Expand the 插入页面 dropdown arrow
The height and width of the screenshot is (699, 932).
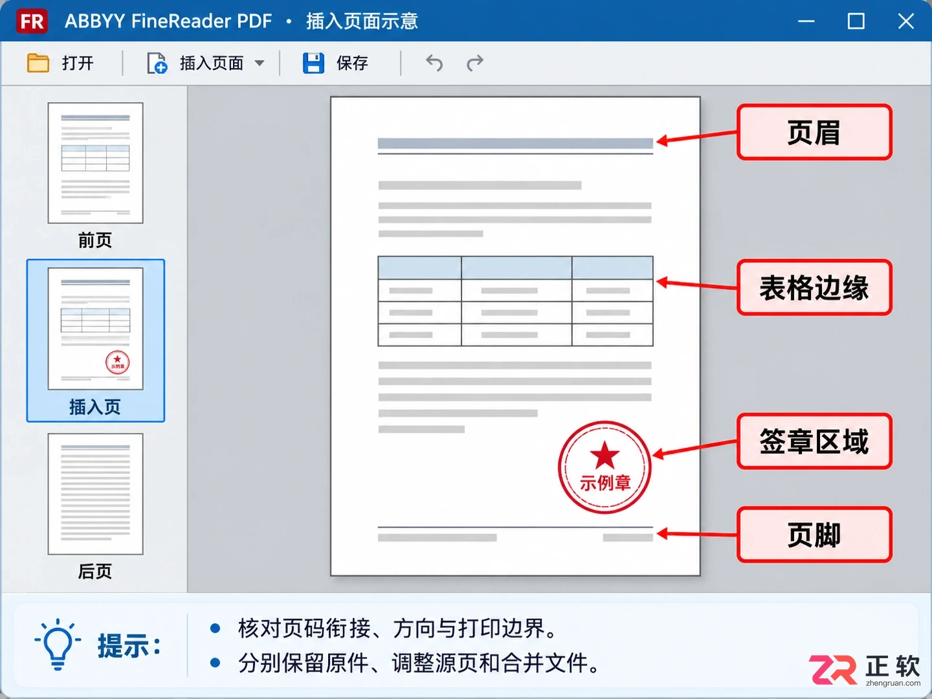coord(260,63)
